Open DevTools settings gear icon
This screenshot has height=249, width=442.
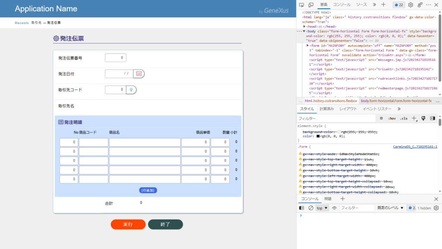point(410,5)
